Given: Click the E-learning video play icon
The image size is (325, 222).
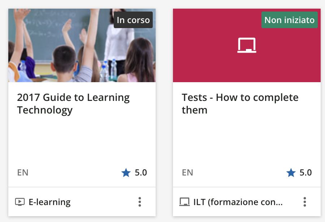Looking at the screenshot, I should click(19, 202).
